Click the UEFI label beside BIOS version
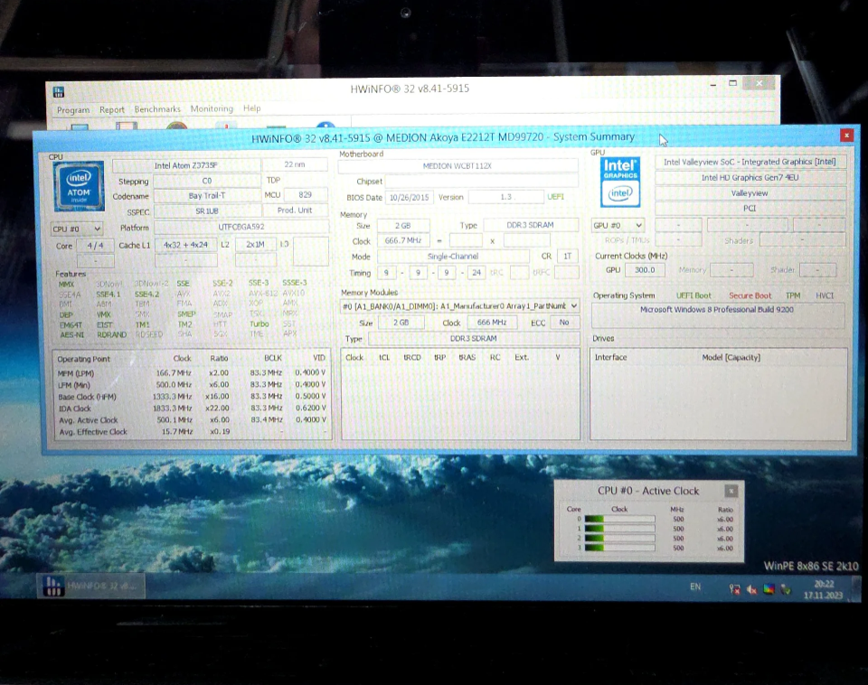The height and width of the screenshot is (685, 868). pyautogui.click(x=556, y=196)
